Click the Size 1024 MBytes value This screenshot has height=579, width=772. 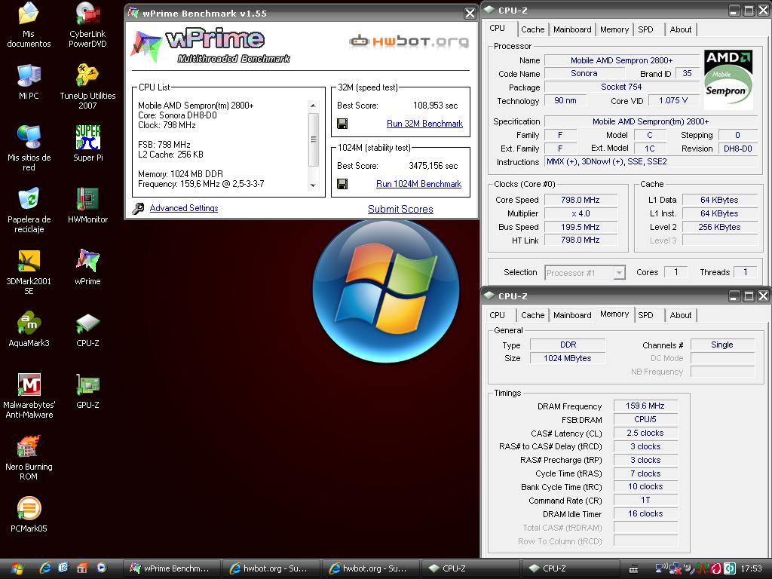(567, 358)
